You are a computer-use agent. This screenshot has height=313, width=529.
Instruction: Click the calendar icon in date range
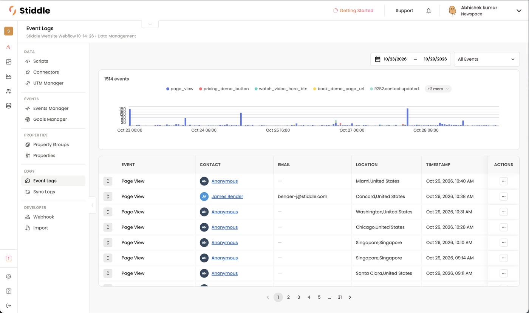pyautogui.click(x=377, y=59)
